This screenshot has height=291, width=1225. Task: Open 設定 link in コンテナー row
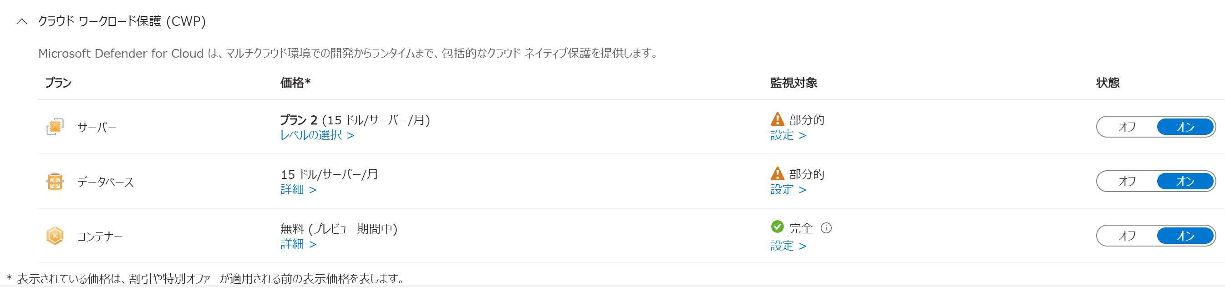click(x=788, y=247)
